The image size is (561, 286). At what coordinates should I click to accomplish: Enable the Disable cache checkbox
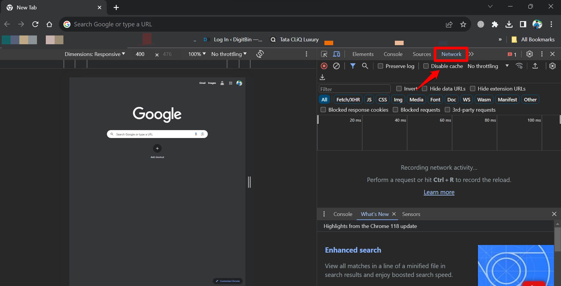coord(426,66)
